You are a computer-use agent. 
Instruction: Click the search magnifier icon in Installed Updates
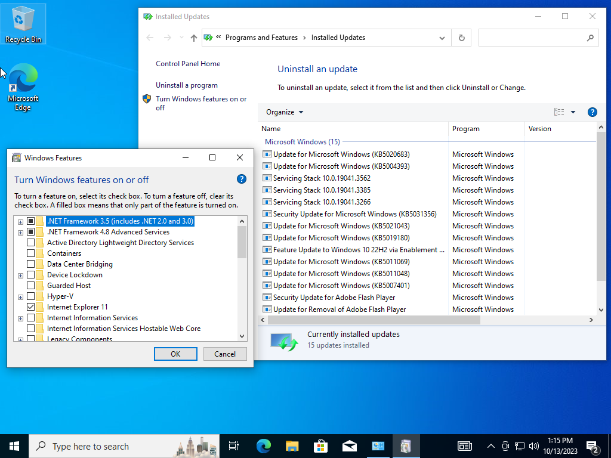tap(590, 38)
